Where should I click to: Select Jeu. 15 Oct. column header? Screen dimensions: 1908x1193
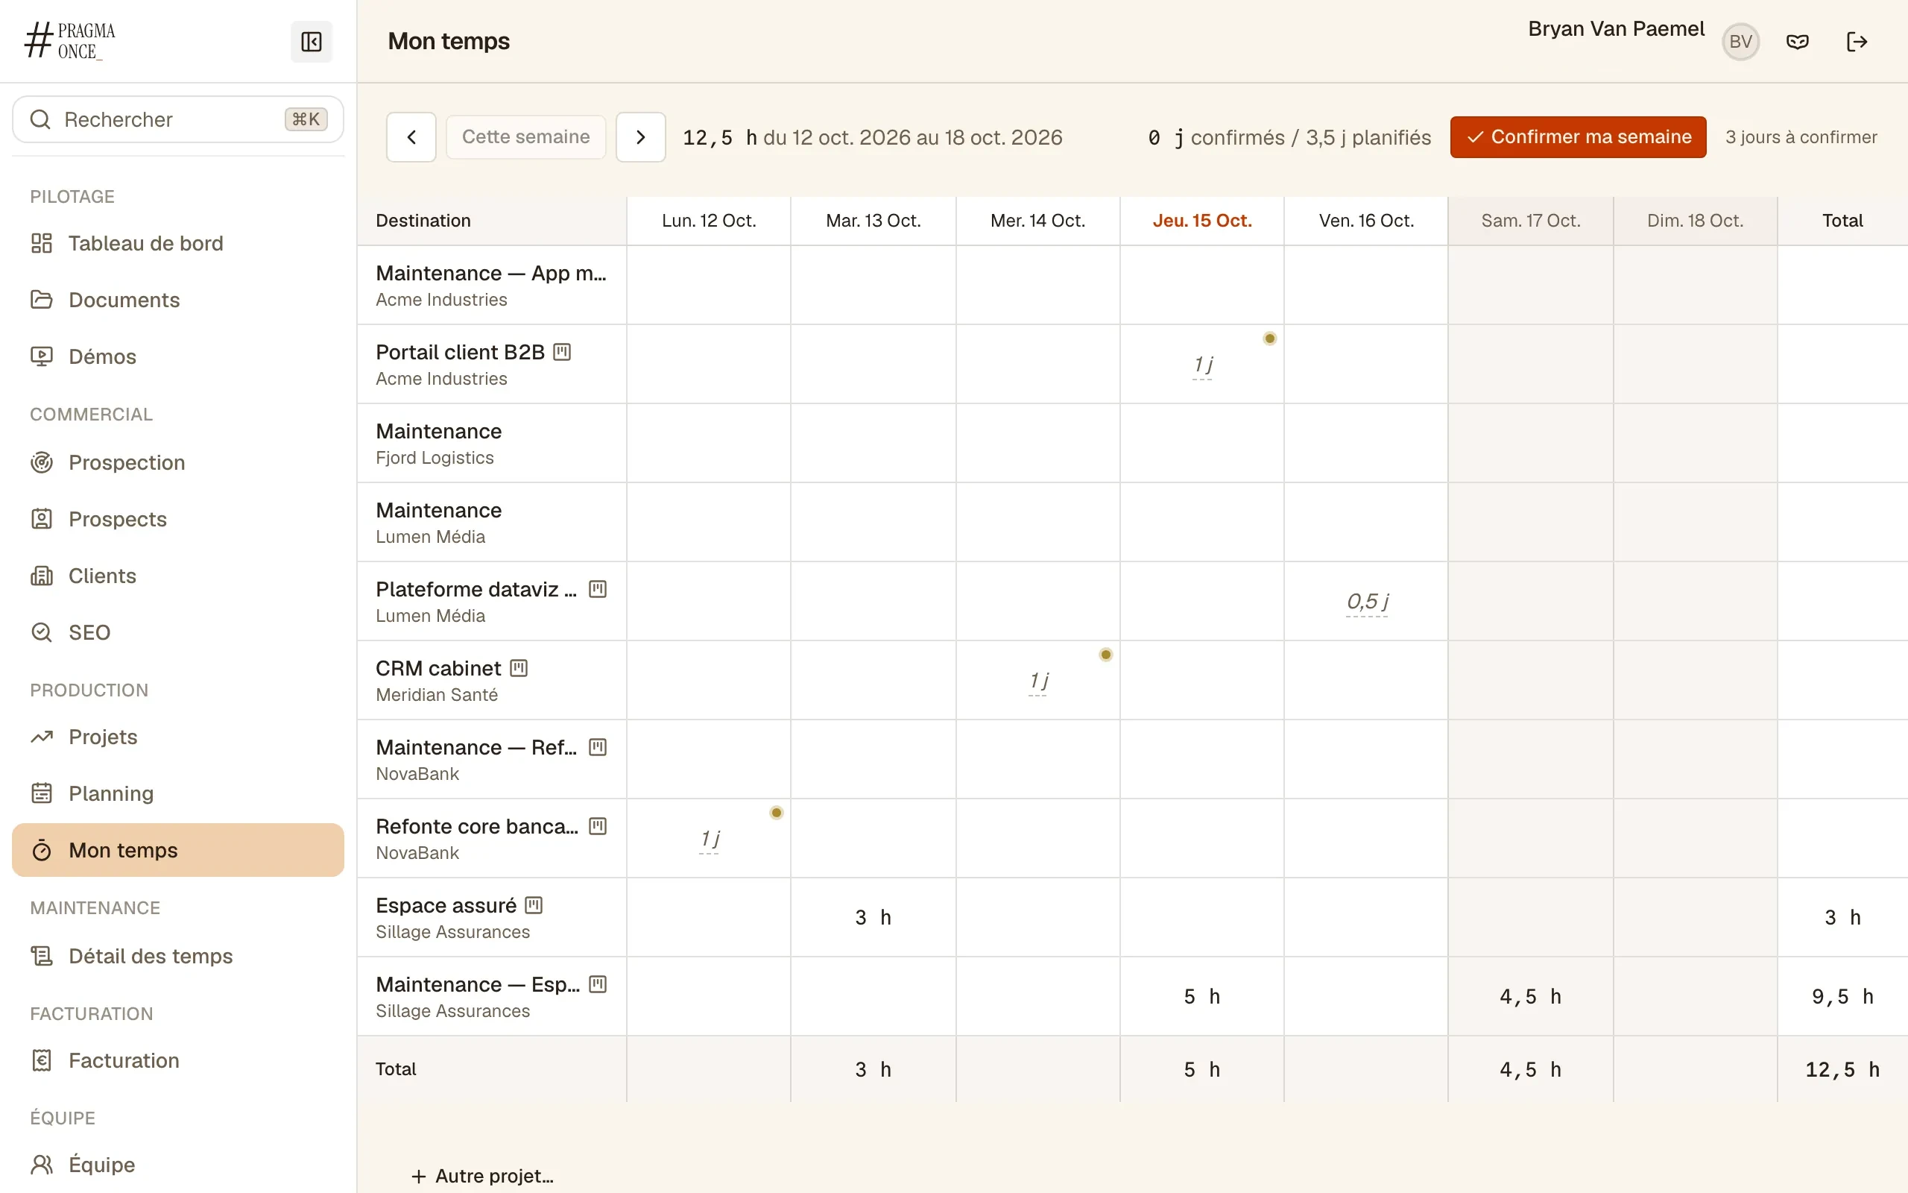(1202, 221)
